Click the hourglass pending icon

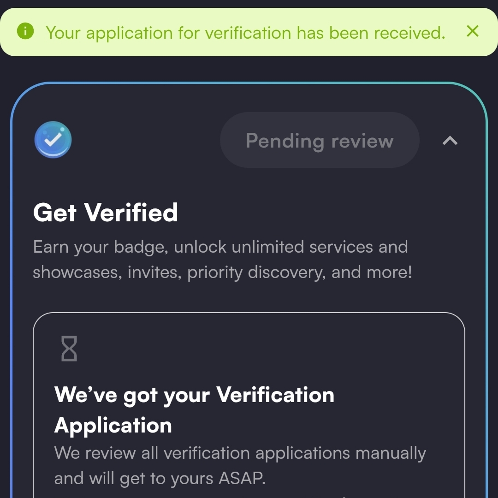pos(69,348)
